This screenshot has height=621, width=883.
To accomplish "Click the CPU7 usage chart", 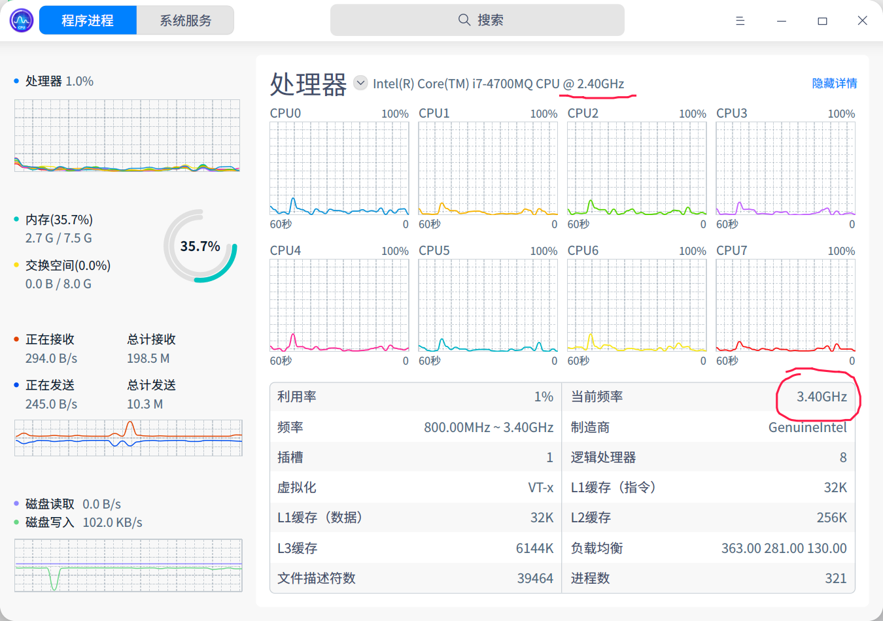I will [x=785, y=305].
